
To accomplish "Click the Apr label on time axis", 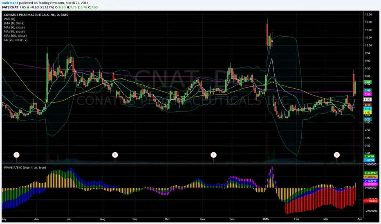I will [x=360, y=219].
